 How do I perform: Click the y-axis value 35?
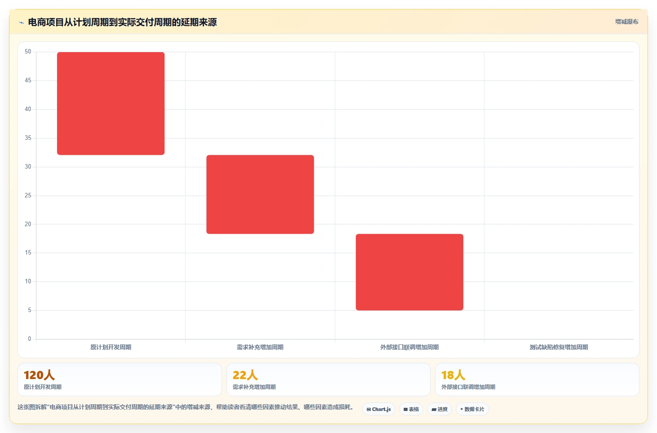click(x=28, y=138)
